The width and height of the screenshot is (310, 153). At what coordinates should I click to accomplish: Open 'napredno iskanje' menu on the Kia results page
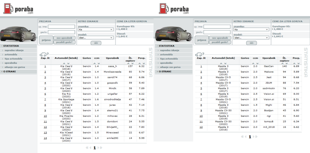pyautogui.click(x=14, y=50)
